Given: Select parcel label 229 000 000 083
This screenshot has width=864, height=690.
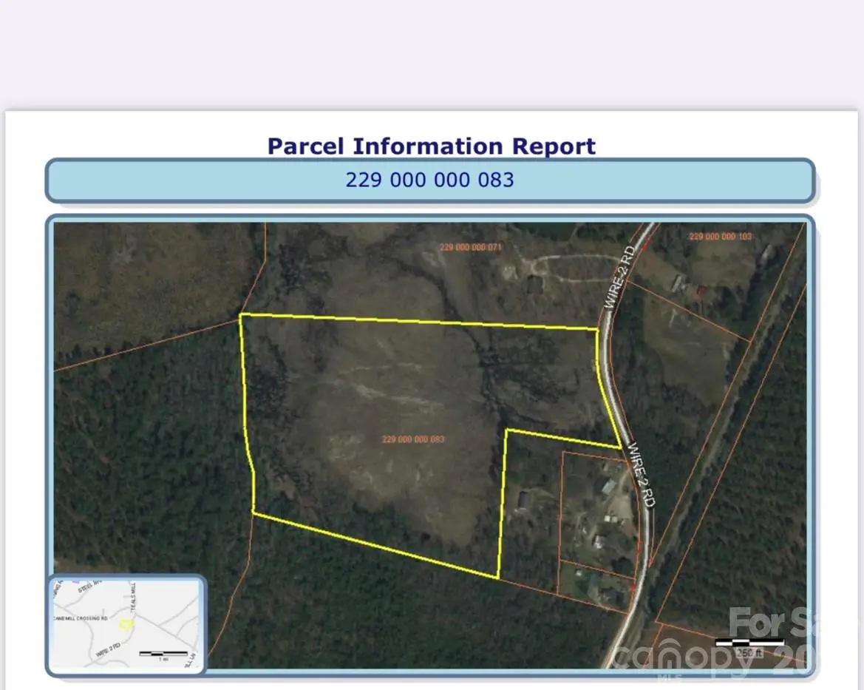Looking at the screenshot, I should click(x=413, y=439).
